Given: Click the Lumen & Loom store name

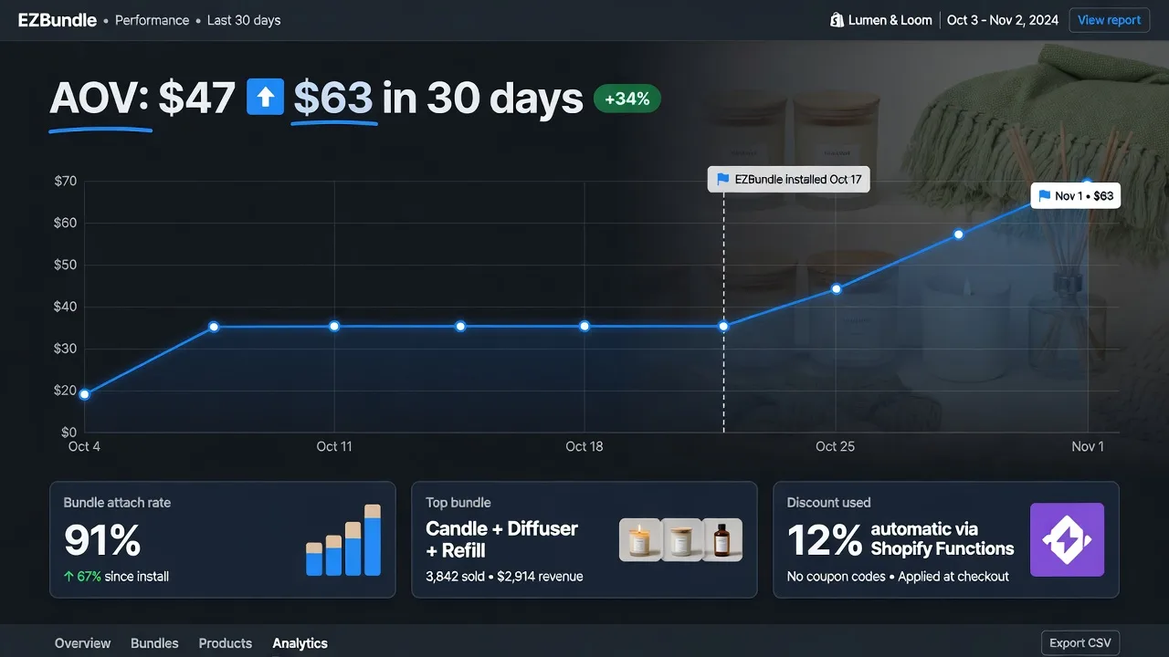Looking at the screenshot, I should pyautogui.click(x=890, y=20).
